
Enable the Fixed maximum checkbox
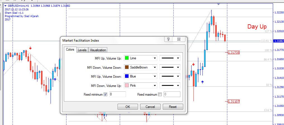point(160,95)
